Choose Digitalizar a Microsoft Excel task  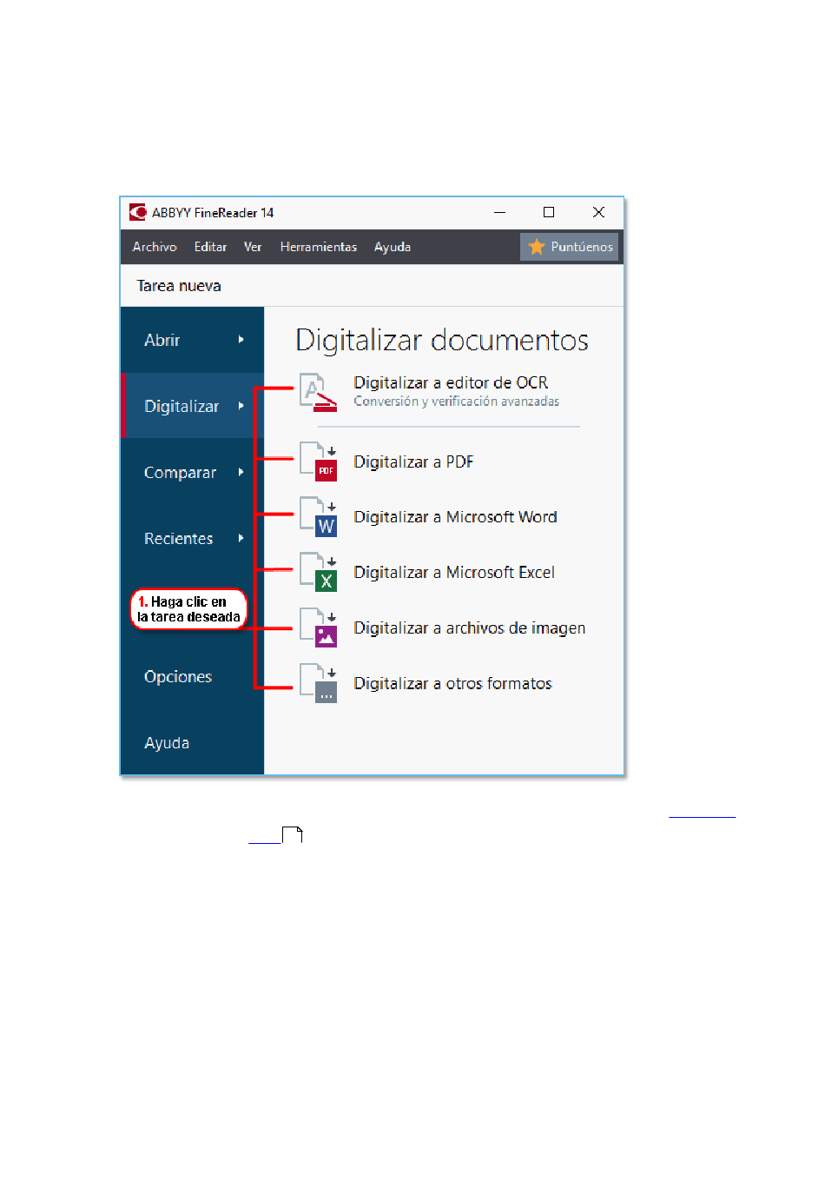454,573
